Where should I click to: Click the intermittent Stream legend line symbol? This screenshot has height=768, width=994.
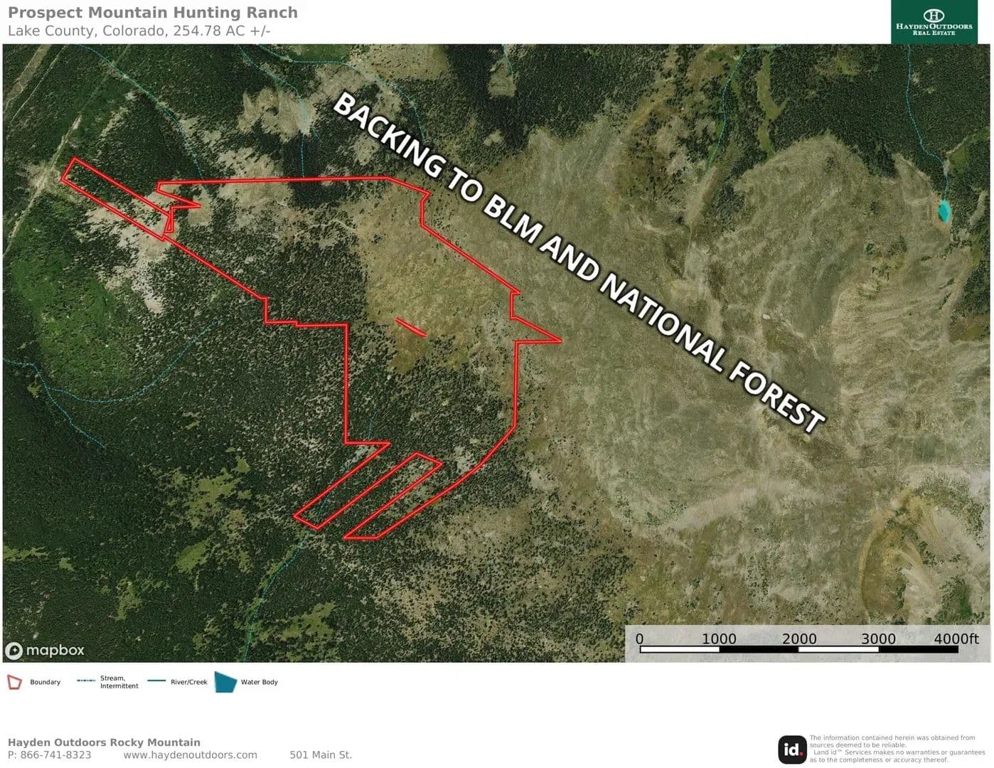pos(86,681)
